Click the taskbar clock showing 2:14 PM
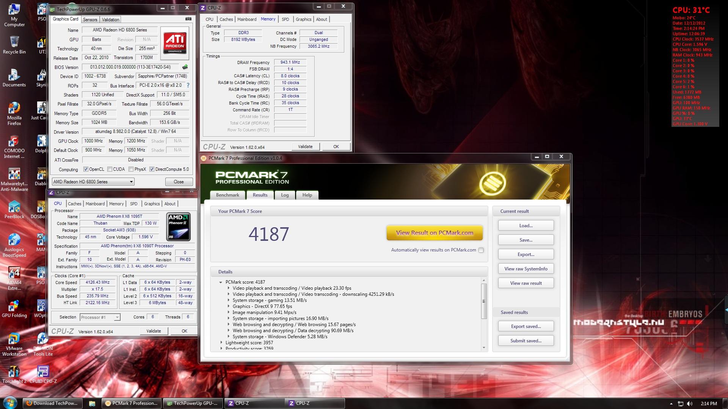728x409 pixels. pos(709,404)
